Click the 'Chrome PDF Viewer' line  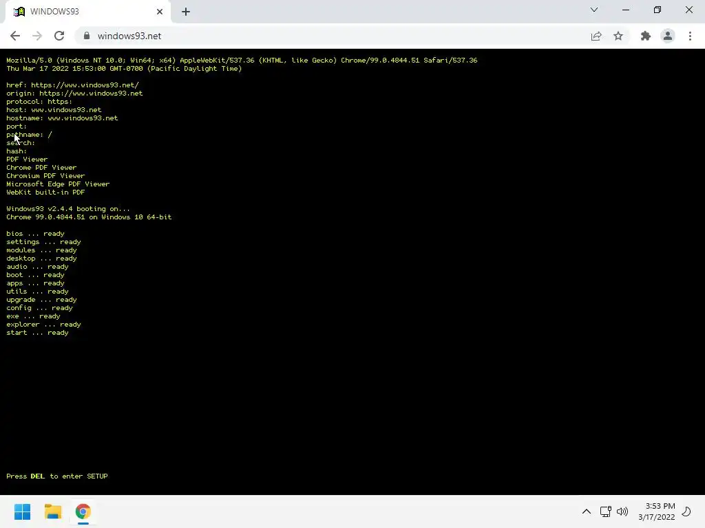coord(41,168)
